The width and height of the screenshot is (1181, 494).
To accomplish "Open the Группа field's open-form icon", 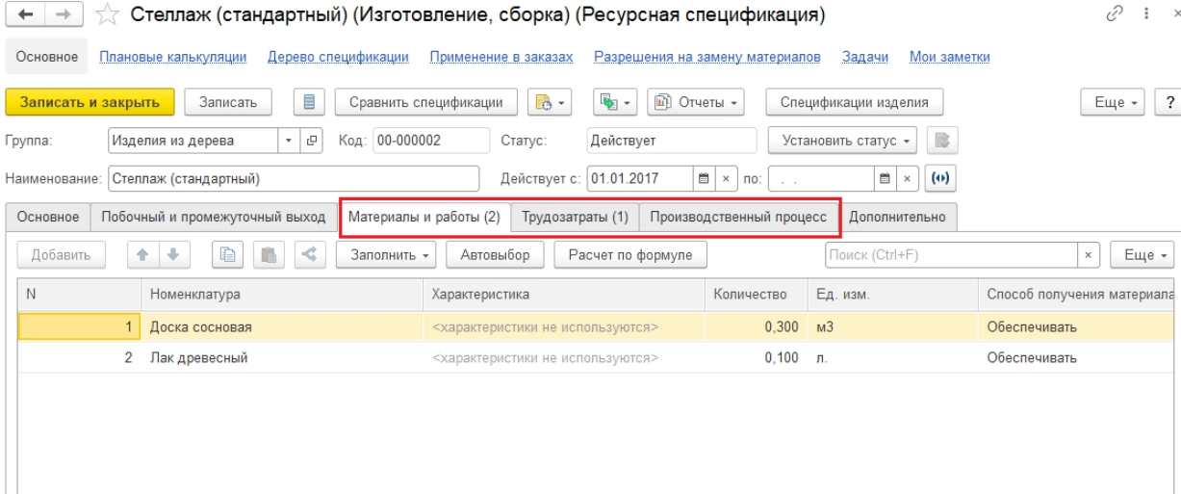I will 312,139.
